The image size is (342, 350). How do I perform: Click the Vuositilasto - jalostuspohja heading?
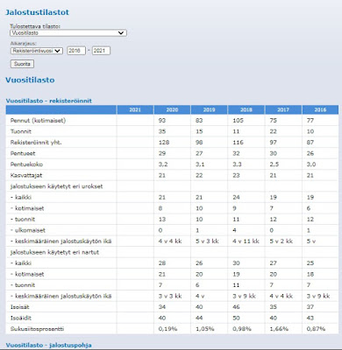[48, 346]
